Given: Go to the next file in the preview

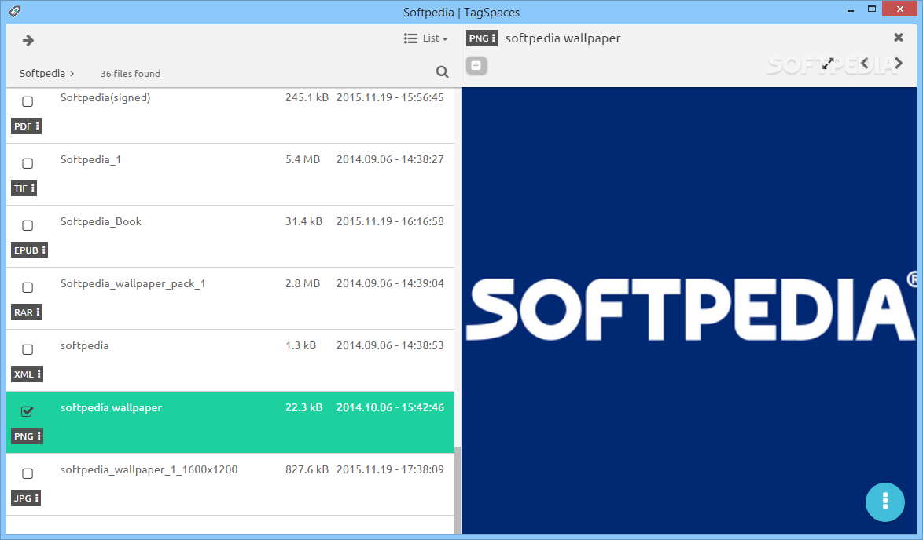Looking at the screenshot, I should pos(899,63).
